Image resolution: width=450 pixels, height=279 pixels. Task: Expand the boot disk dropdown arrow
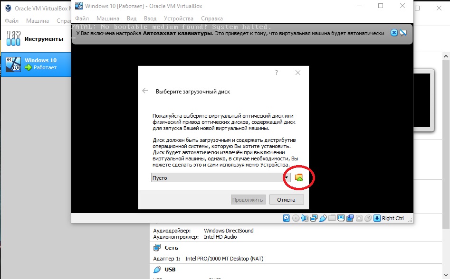287,177
